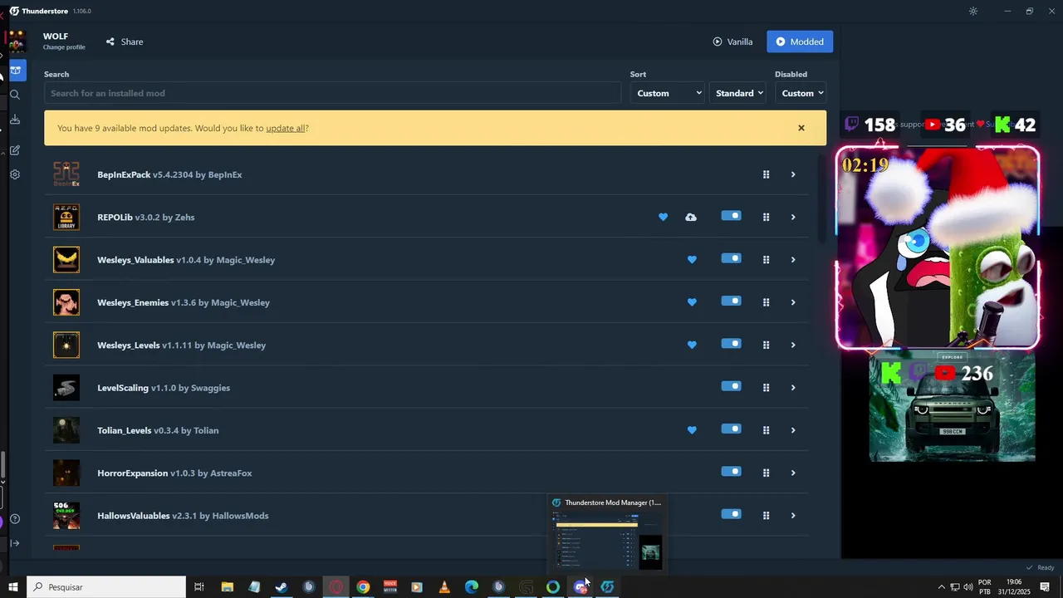Screen dimensions: 1063x598
Task: Disable the Tolian_Levels mod toggle
Action: pos(731,429)
